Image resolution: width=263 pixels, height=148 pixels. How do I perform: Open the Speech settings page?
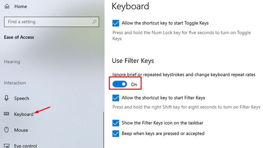coord(21,98)
